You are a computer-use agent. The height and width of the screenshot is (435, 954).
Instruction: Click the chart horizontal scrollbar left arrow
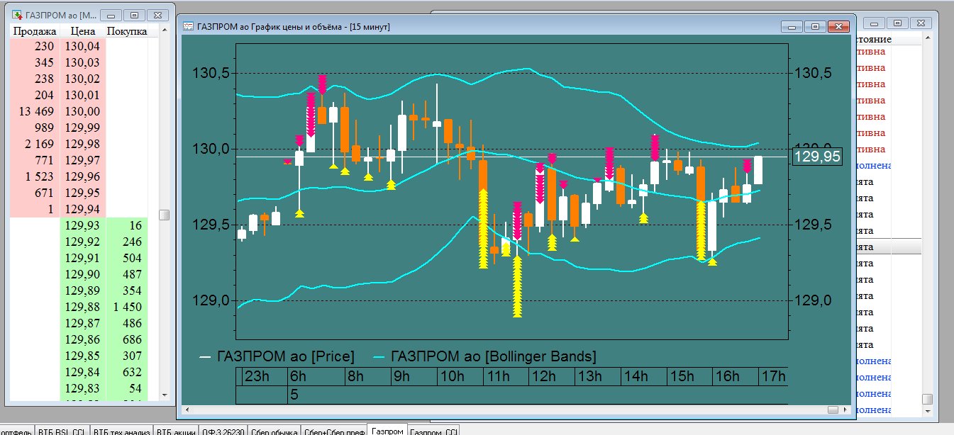(x=187, y=409)
